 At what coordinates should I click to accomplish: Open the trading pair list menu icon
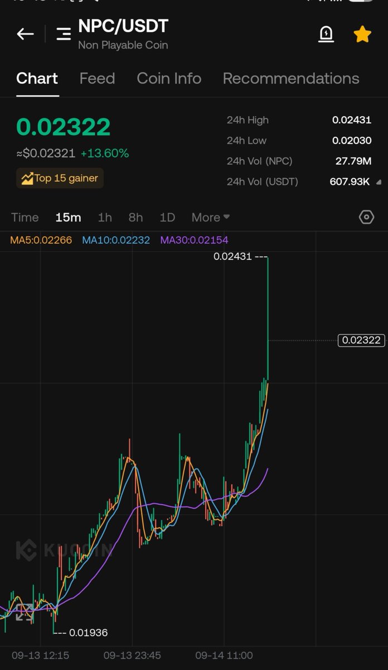point(64,34)
